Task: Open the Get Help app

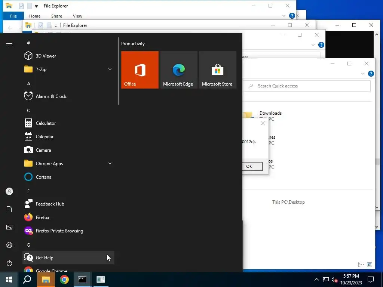Action: [x=68, y=258]
